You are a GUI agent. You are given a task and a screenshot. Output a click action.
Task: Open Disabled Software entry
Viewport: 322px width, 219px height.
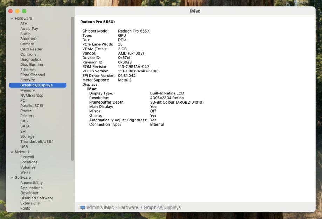[36, 198]
